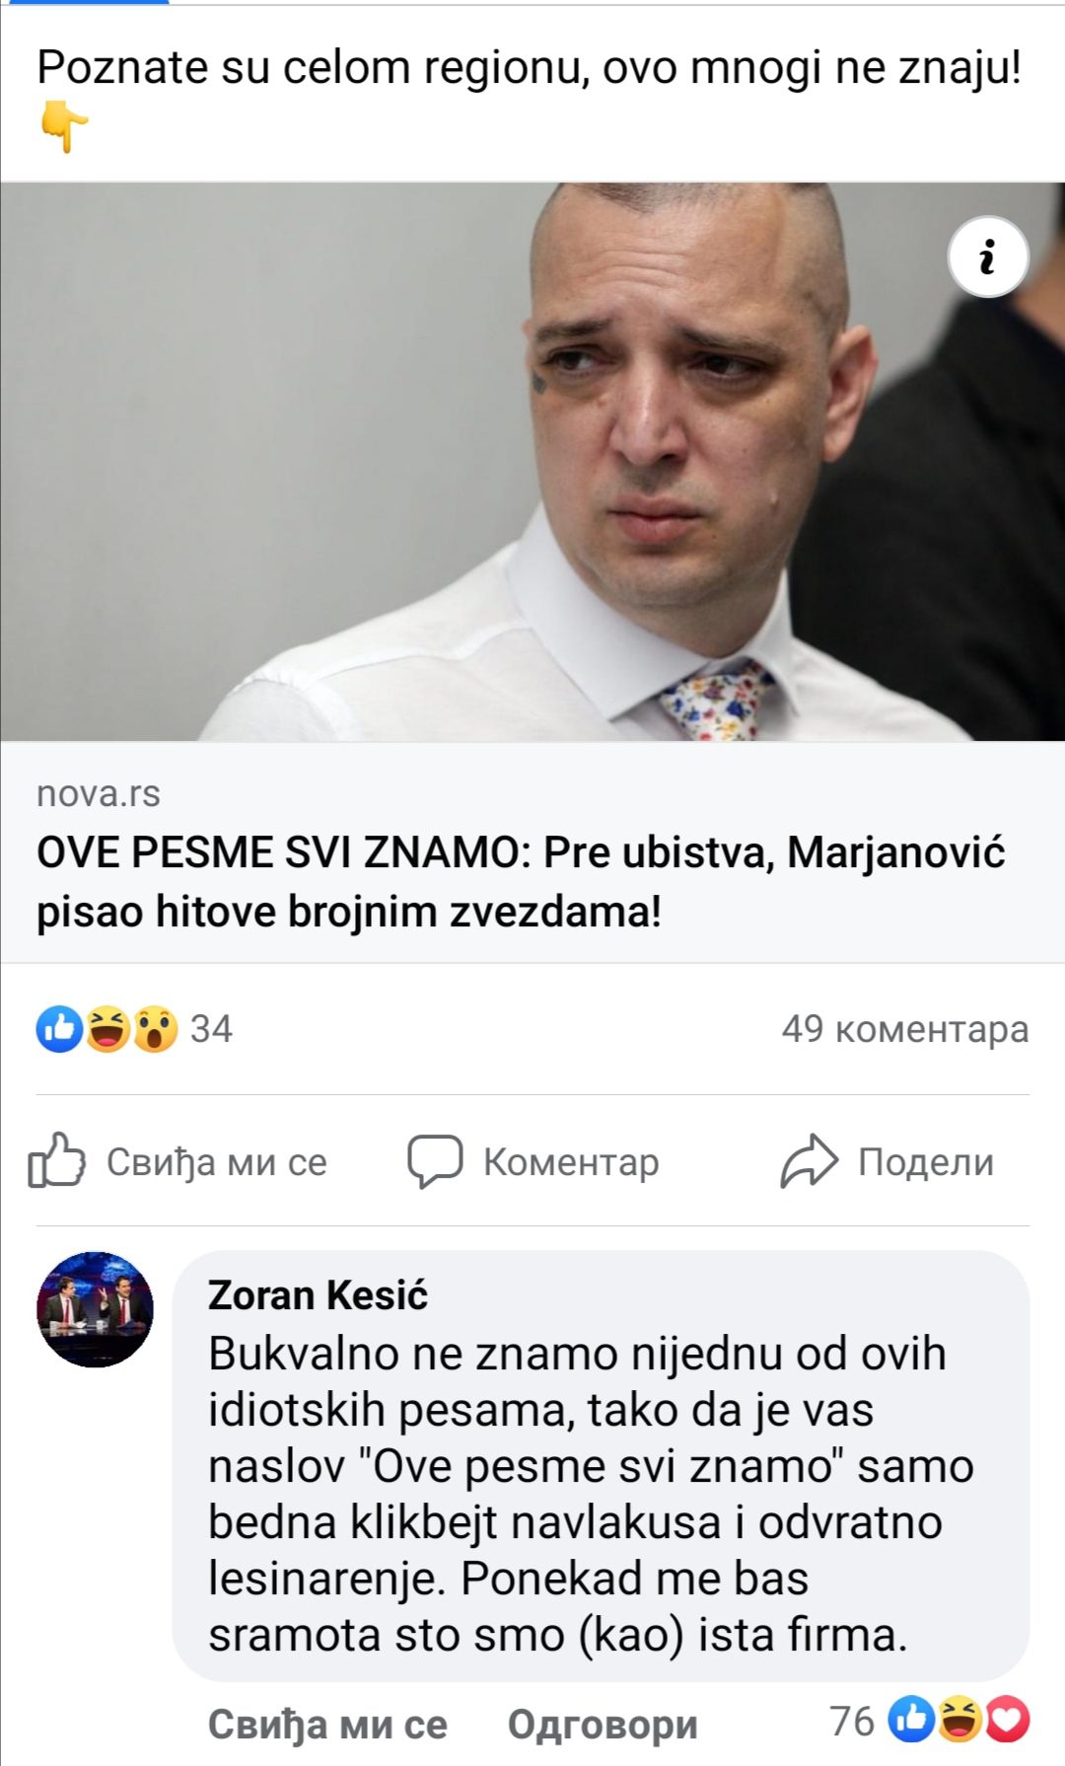This screenshot has height=1766, width=1065.
Task: Reply to comment with Одговори
Action: [603, 1725]
